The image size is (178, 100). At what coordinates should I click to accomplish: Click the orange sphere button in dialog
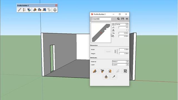click(110, 71)
